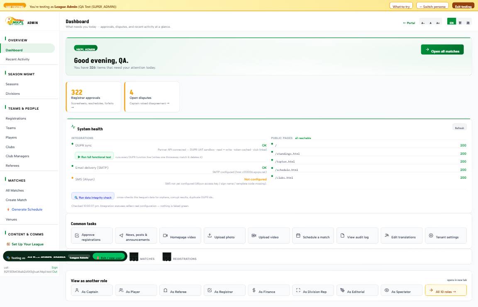Go to Divisions page

12,94
